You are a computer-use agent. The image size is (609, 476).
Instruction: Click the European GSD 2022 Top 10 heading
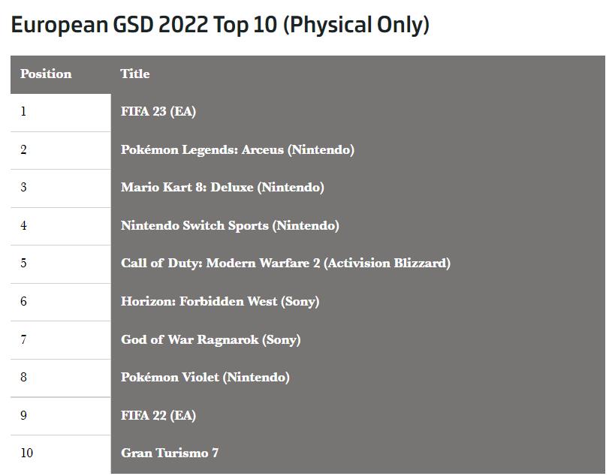[220, 24]
